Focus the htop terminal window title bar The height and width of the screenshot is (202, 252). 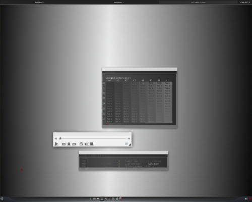point(123,153)
